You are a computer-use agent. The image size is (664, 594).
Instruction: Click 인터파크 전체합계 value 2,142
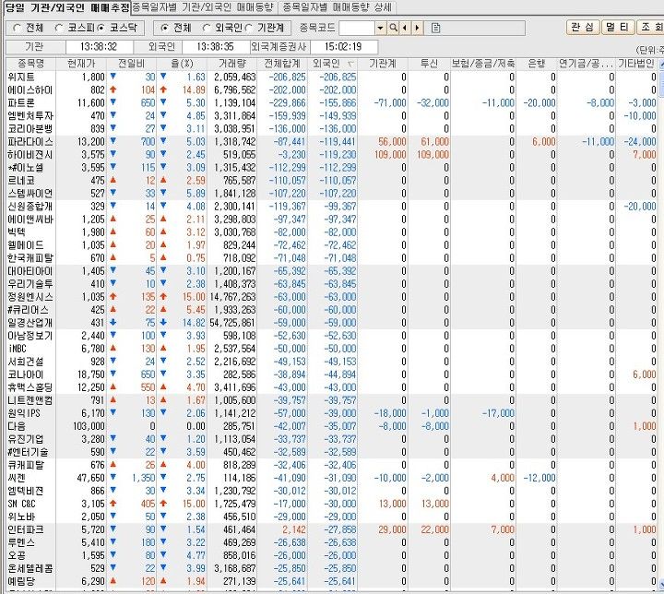pos(294,529)
